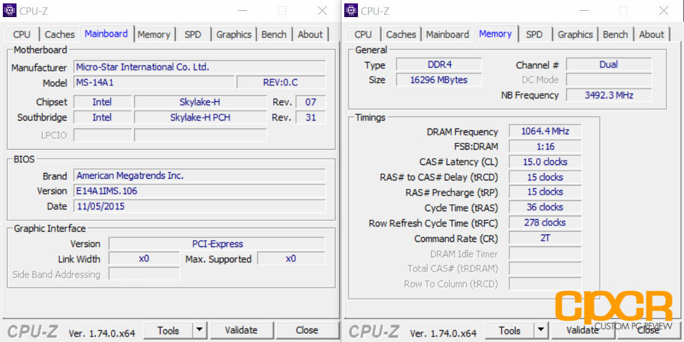Open the Graphics tab in the left window
This screenshot has width=684, height=342.
[234, 34]
